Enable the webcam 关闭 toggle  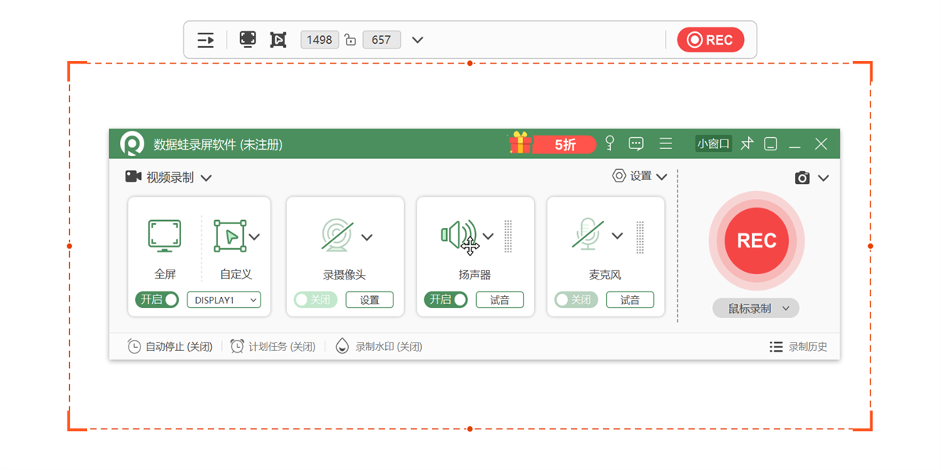click(x=315, y=300)
